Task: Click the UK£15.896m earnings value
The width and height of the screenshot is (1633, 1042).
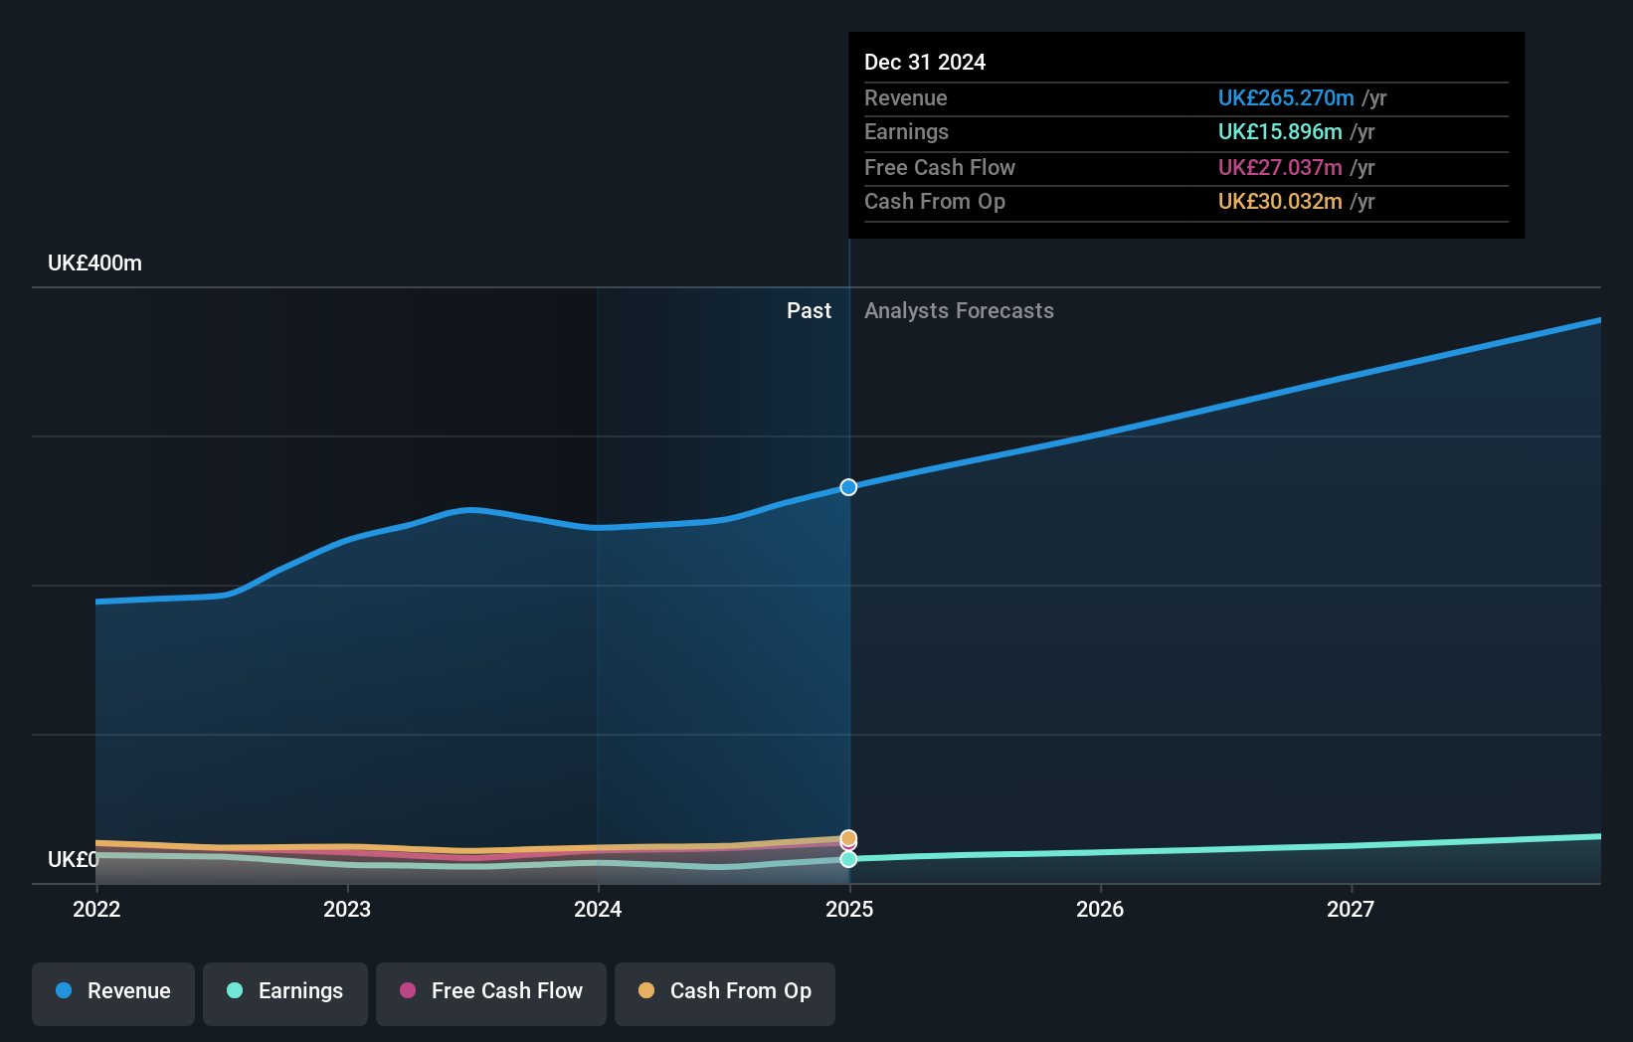Action: pos(1280,132)
